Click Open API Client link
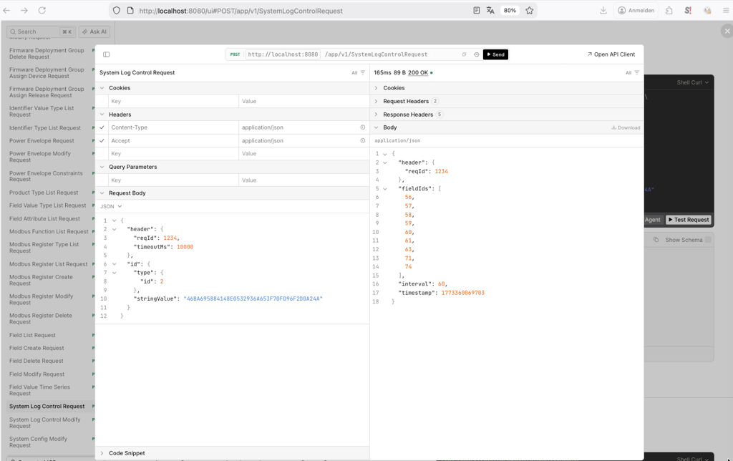Screen dimensions: 733x461 pyautogui.click(x=611, y=54)
